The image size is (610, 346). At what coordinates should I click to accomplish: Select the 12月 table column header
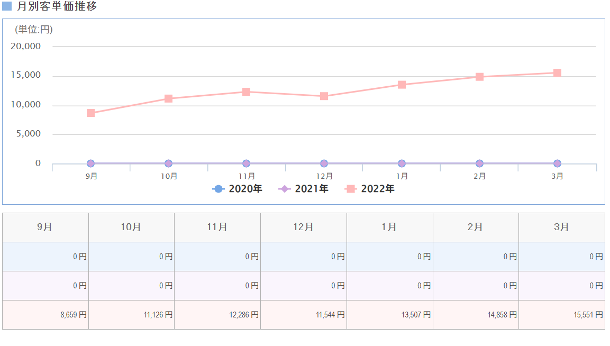pyautogui.click(x=304, y=227)
